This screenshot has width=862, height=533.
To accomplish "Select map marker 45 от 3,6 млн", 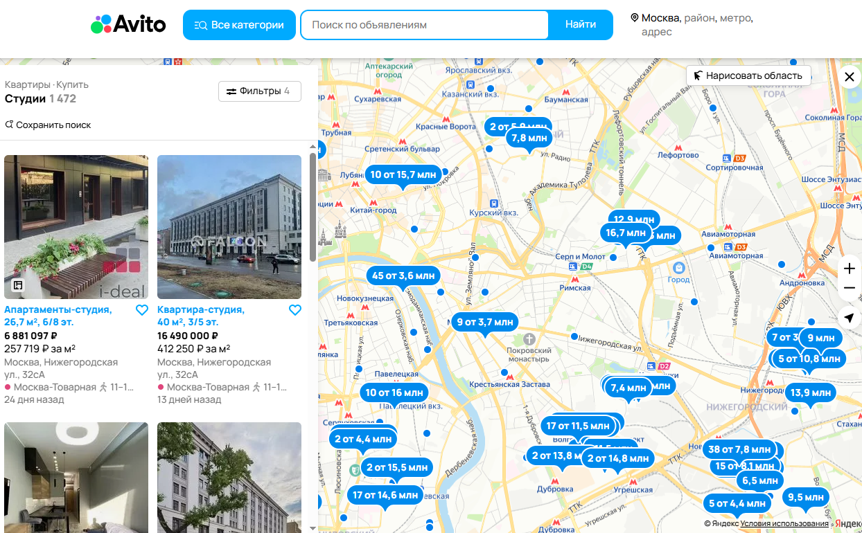I will pos(403,275).
